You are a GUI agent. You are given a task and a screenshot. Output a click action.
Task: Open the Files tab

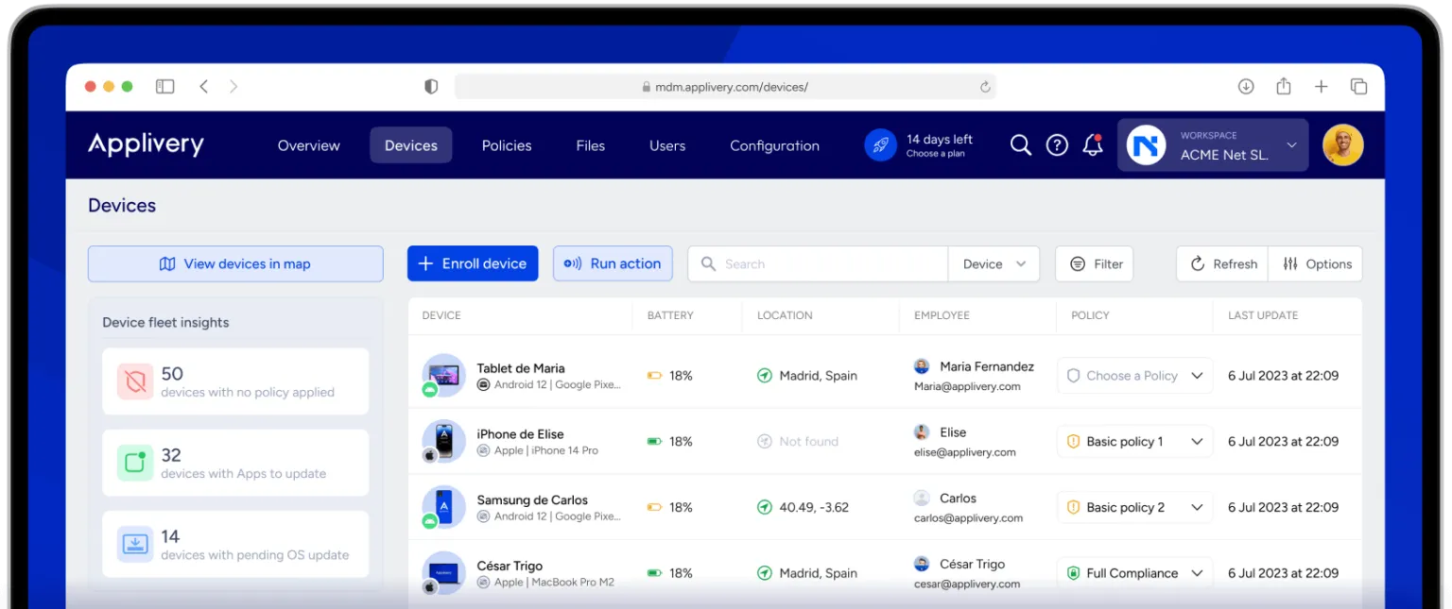[x=590, y=145]
